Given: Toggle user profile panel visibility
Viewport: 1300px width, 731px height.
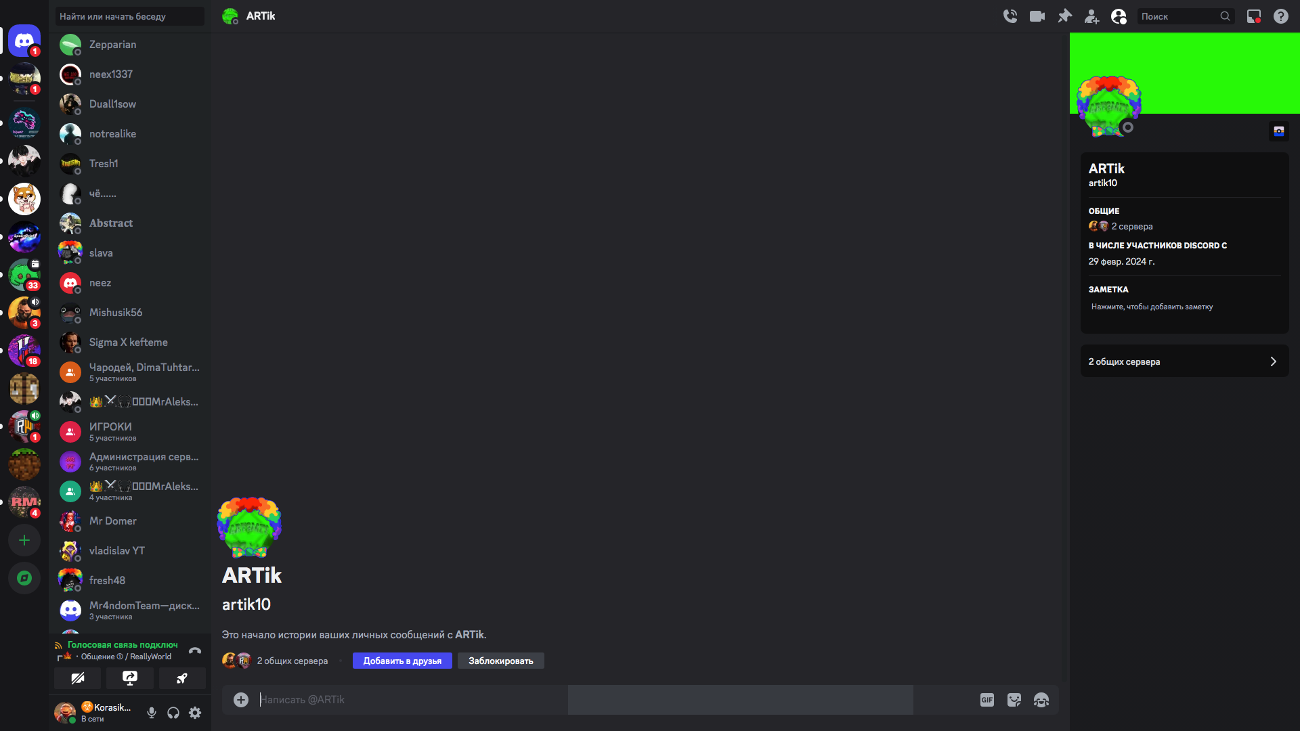Looking at the screenshot, I should (1119, 16).
